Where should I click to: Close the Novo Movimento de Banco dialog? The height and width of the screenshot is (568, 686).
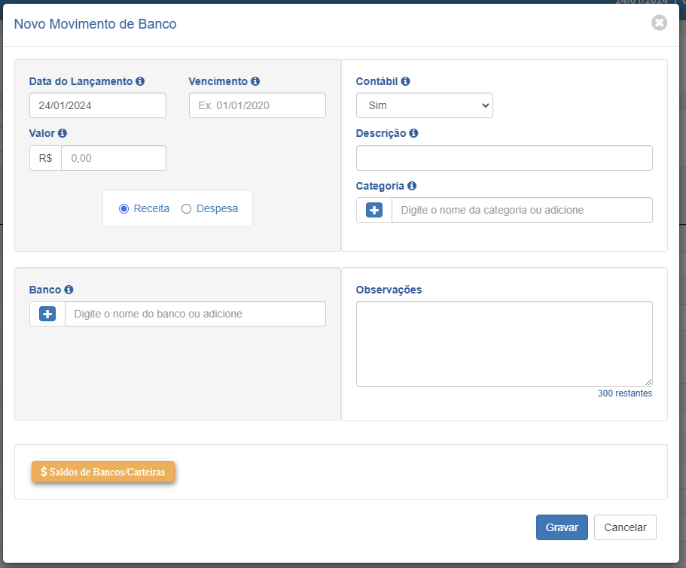659,23
